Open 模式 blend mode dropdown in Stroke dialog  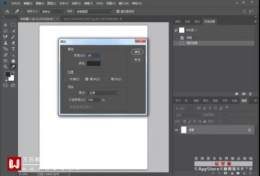pos(102,93)
